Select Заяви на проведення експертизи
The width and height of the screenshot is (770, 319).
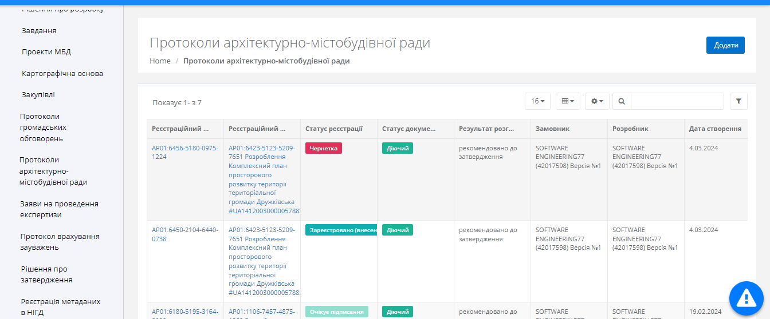(59, 209)
